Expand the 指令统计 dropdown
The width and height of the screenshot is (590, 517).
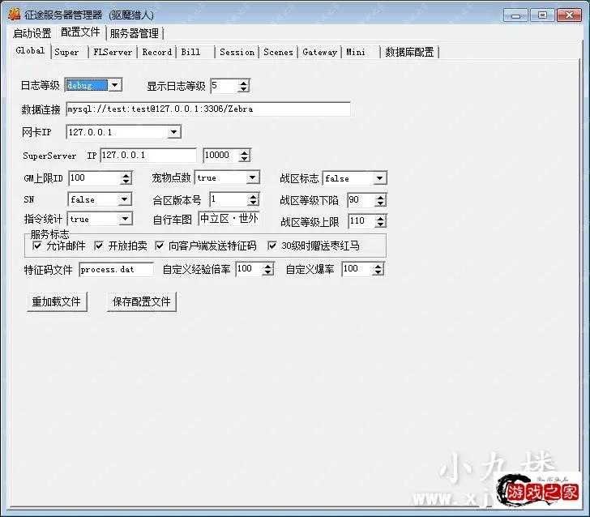(x=126, y=219)
